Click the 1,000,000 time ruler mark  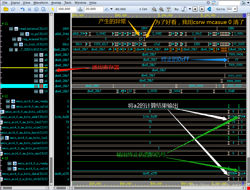tap(166, 15)
